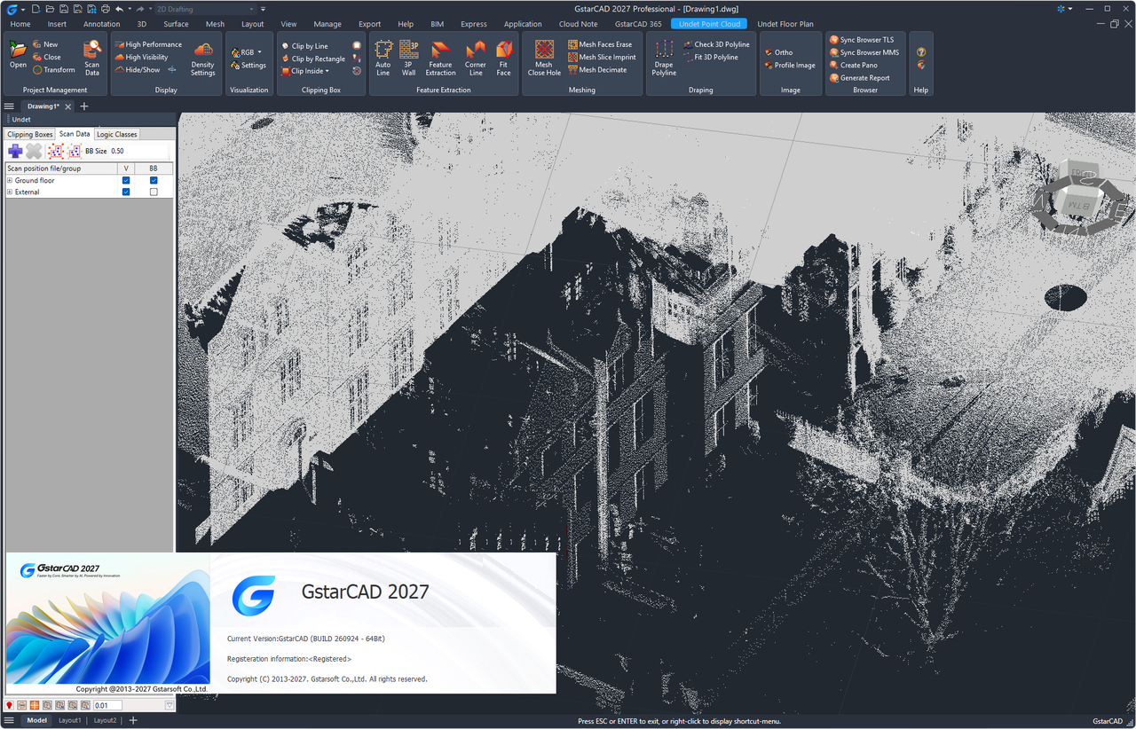
Task: Click the Save icon in the quick access toolbar
Action: tap(63, 9)
